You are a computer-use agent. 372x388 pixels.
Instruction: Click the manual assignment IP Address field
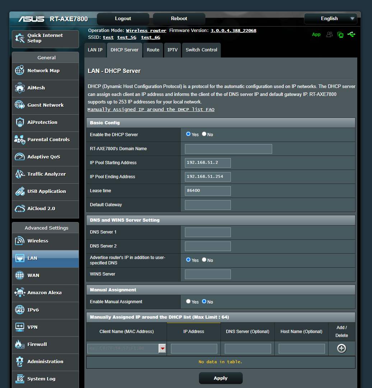click(194, 348)
